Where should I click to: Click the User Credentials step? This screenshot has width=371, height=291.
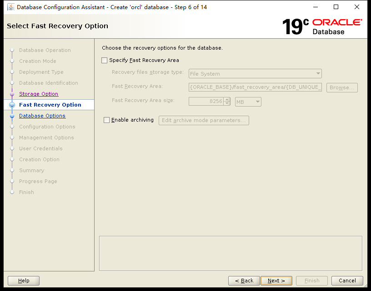pos(41,148)
